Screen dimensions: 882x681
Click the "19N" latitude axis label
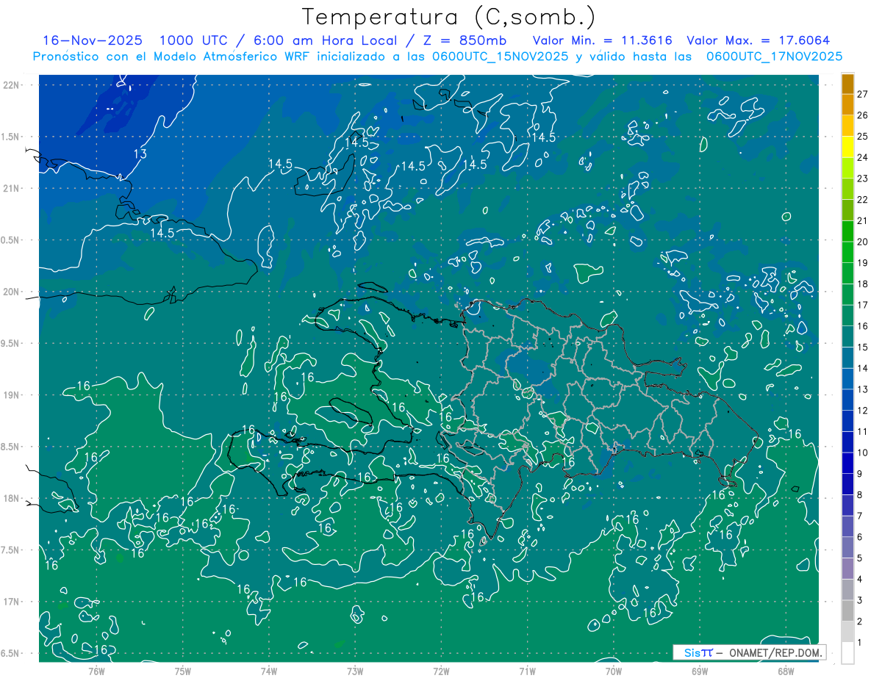pyautogui.click(x=12, y=395)
